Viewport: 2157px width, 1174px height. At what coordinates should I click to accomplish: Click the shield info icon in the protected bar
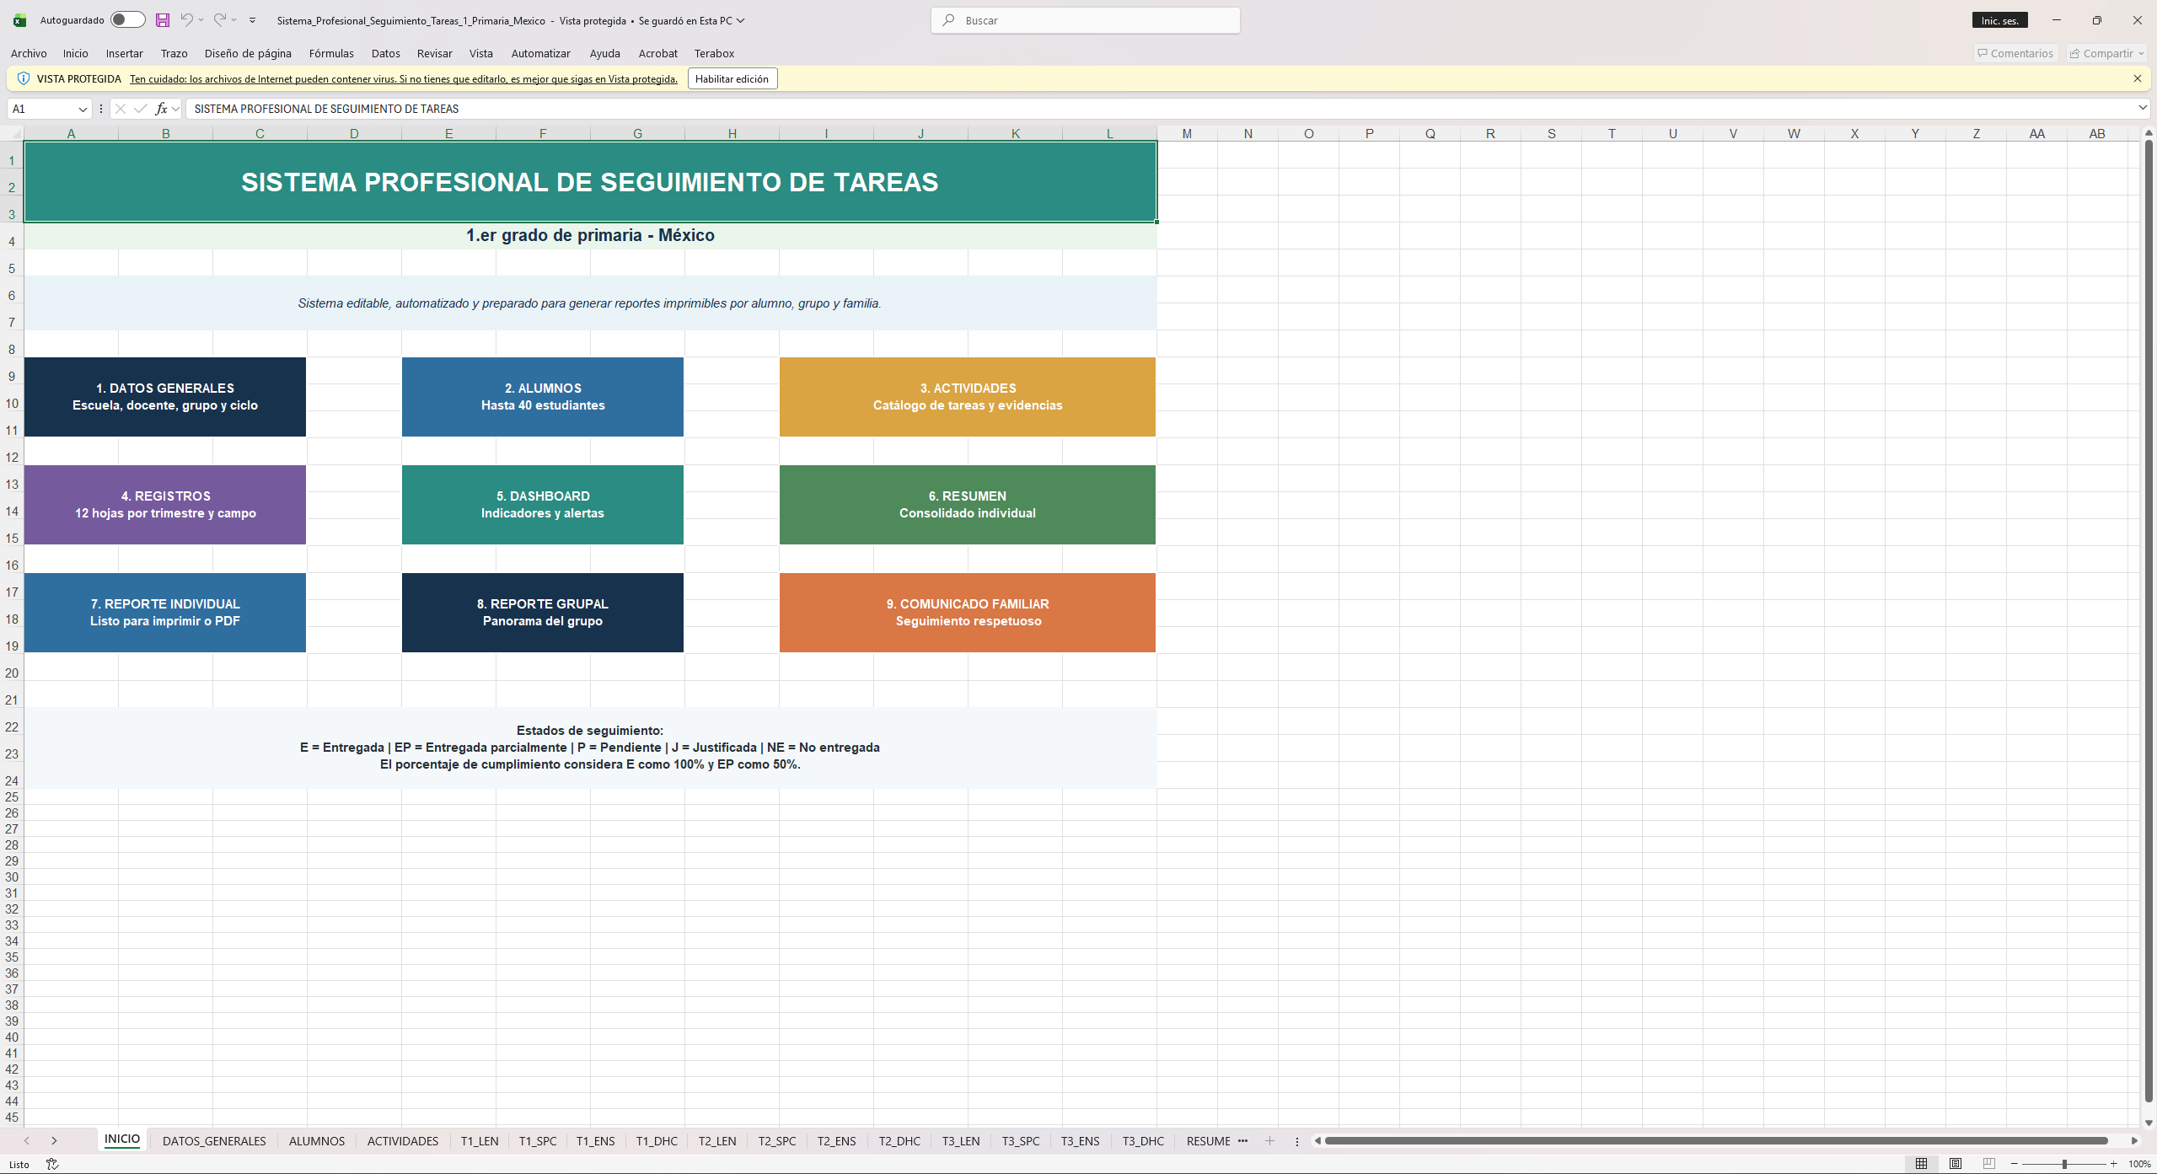point(24,78)
